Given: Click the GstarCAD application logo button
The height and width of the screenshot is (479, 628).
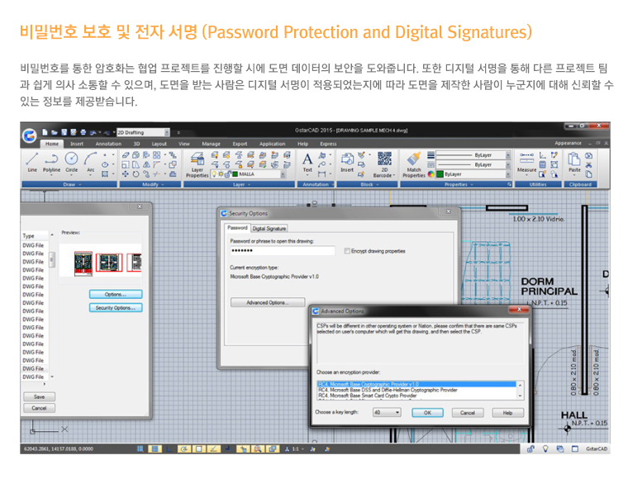Looking at the screenshot, I should pos(30,135).
